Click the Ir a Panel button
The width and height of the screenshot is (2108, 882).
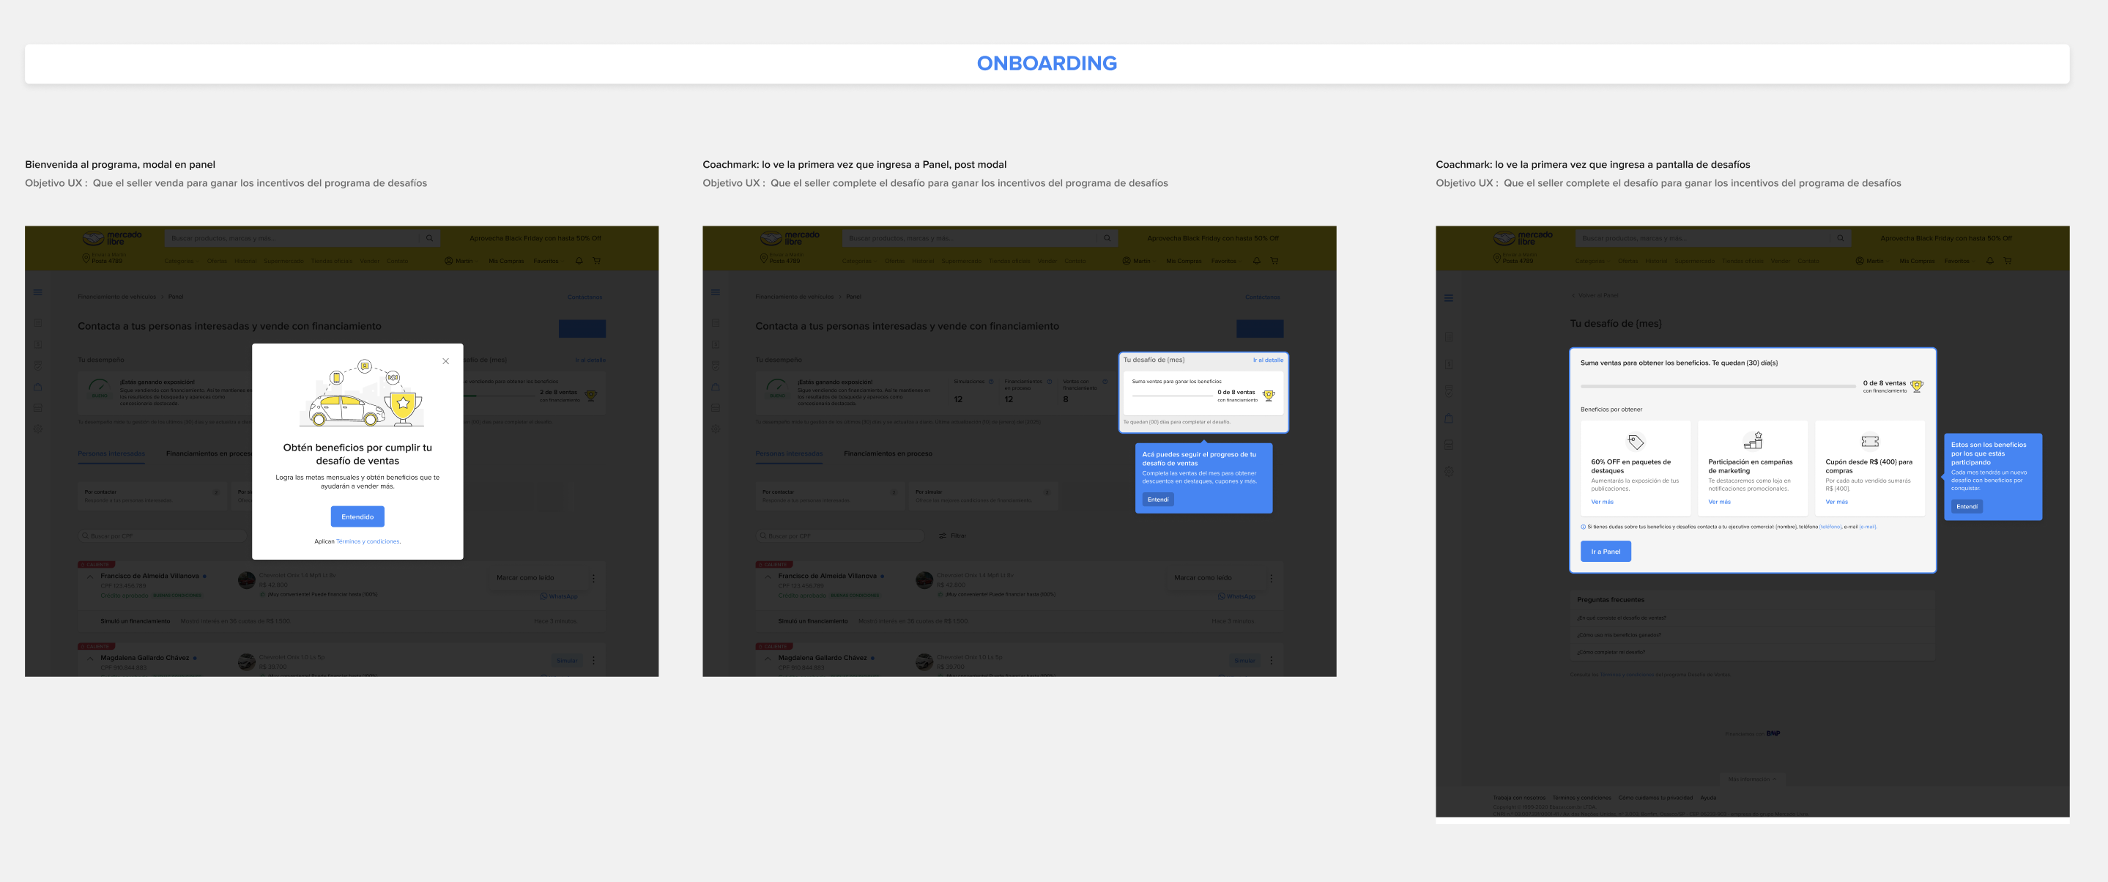1606,552
